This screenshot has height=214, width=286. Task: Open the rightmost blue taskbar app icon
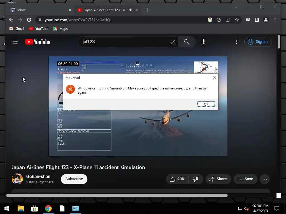click(76, 208)
